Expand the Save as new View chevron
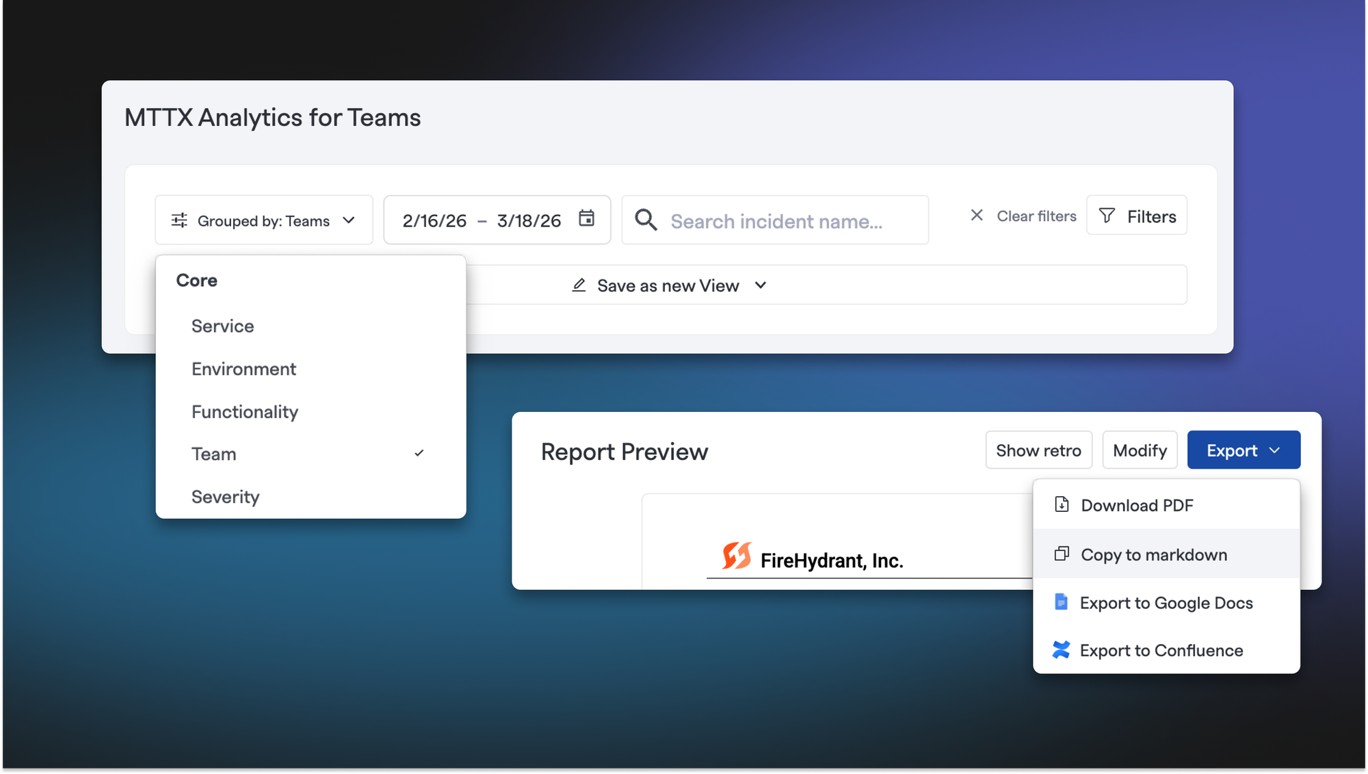This screenshot has width=1368, height=774. pyautogui.click(x=761, y=285)
